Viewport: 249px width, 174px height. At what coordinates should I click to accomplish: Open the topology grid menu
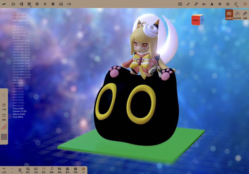point(29,4)
